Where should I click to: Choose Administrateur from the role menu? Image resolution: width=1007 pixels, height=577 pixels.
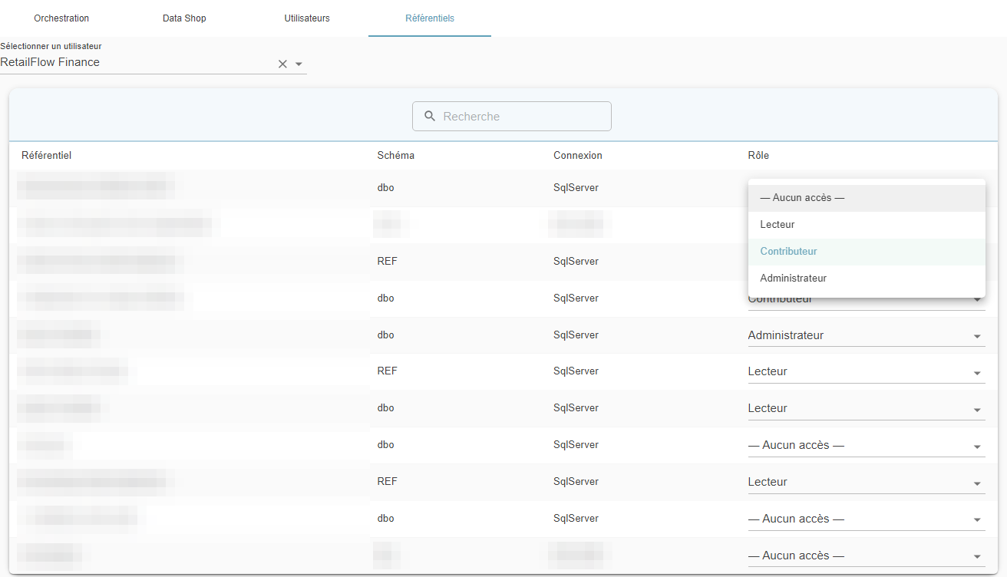[x=867, y=279]
